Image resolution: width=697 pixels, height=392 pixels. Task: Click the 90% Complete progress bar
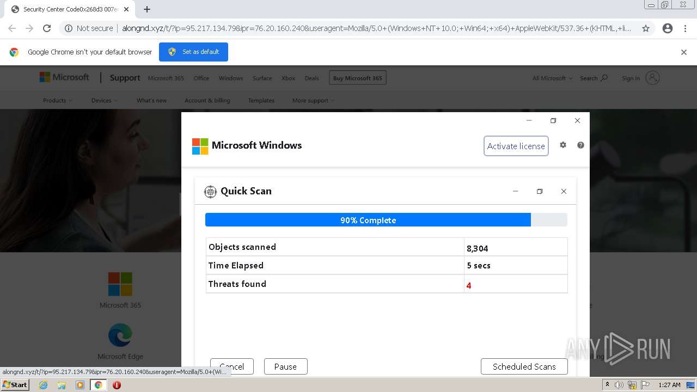pos(386,220)
